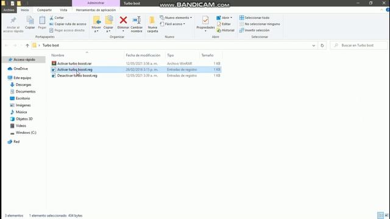Viewport: 390px width, 219px height.
Task: Switch to details view icon in status bar
Action: pos(380,215)
